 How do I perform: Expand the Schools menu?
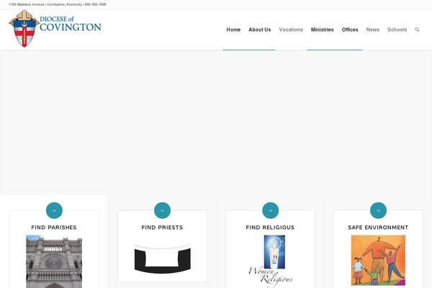tap(397, 30)
